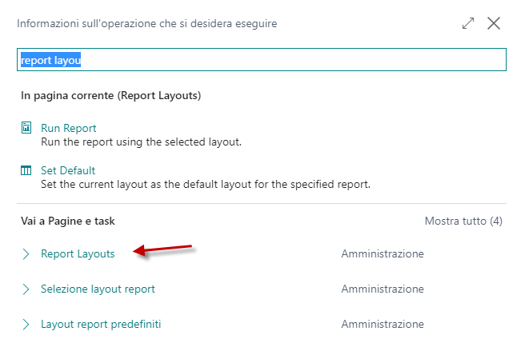Click the chevron beside Selezione layout report

point(26,289)
